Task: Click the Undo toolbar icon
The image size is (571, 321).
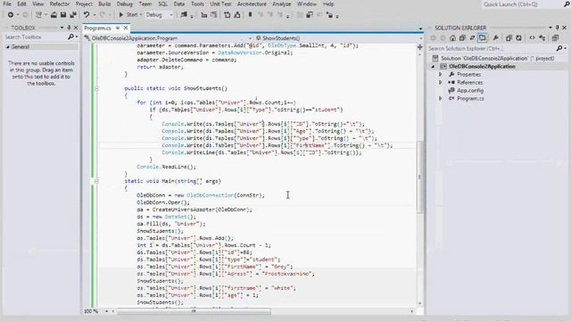Action: tap(87, 15)
